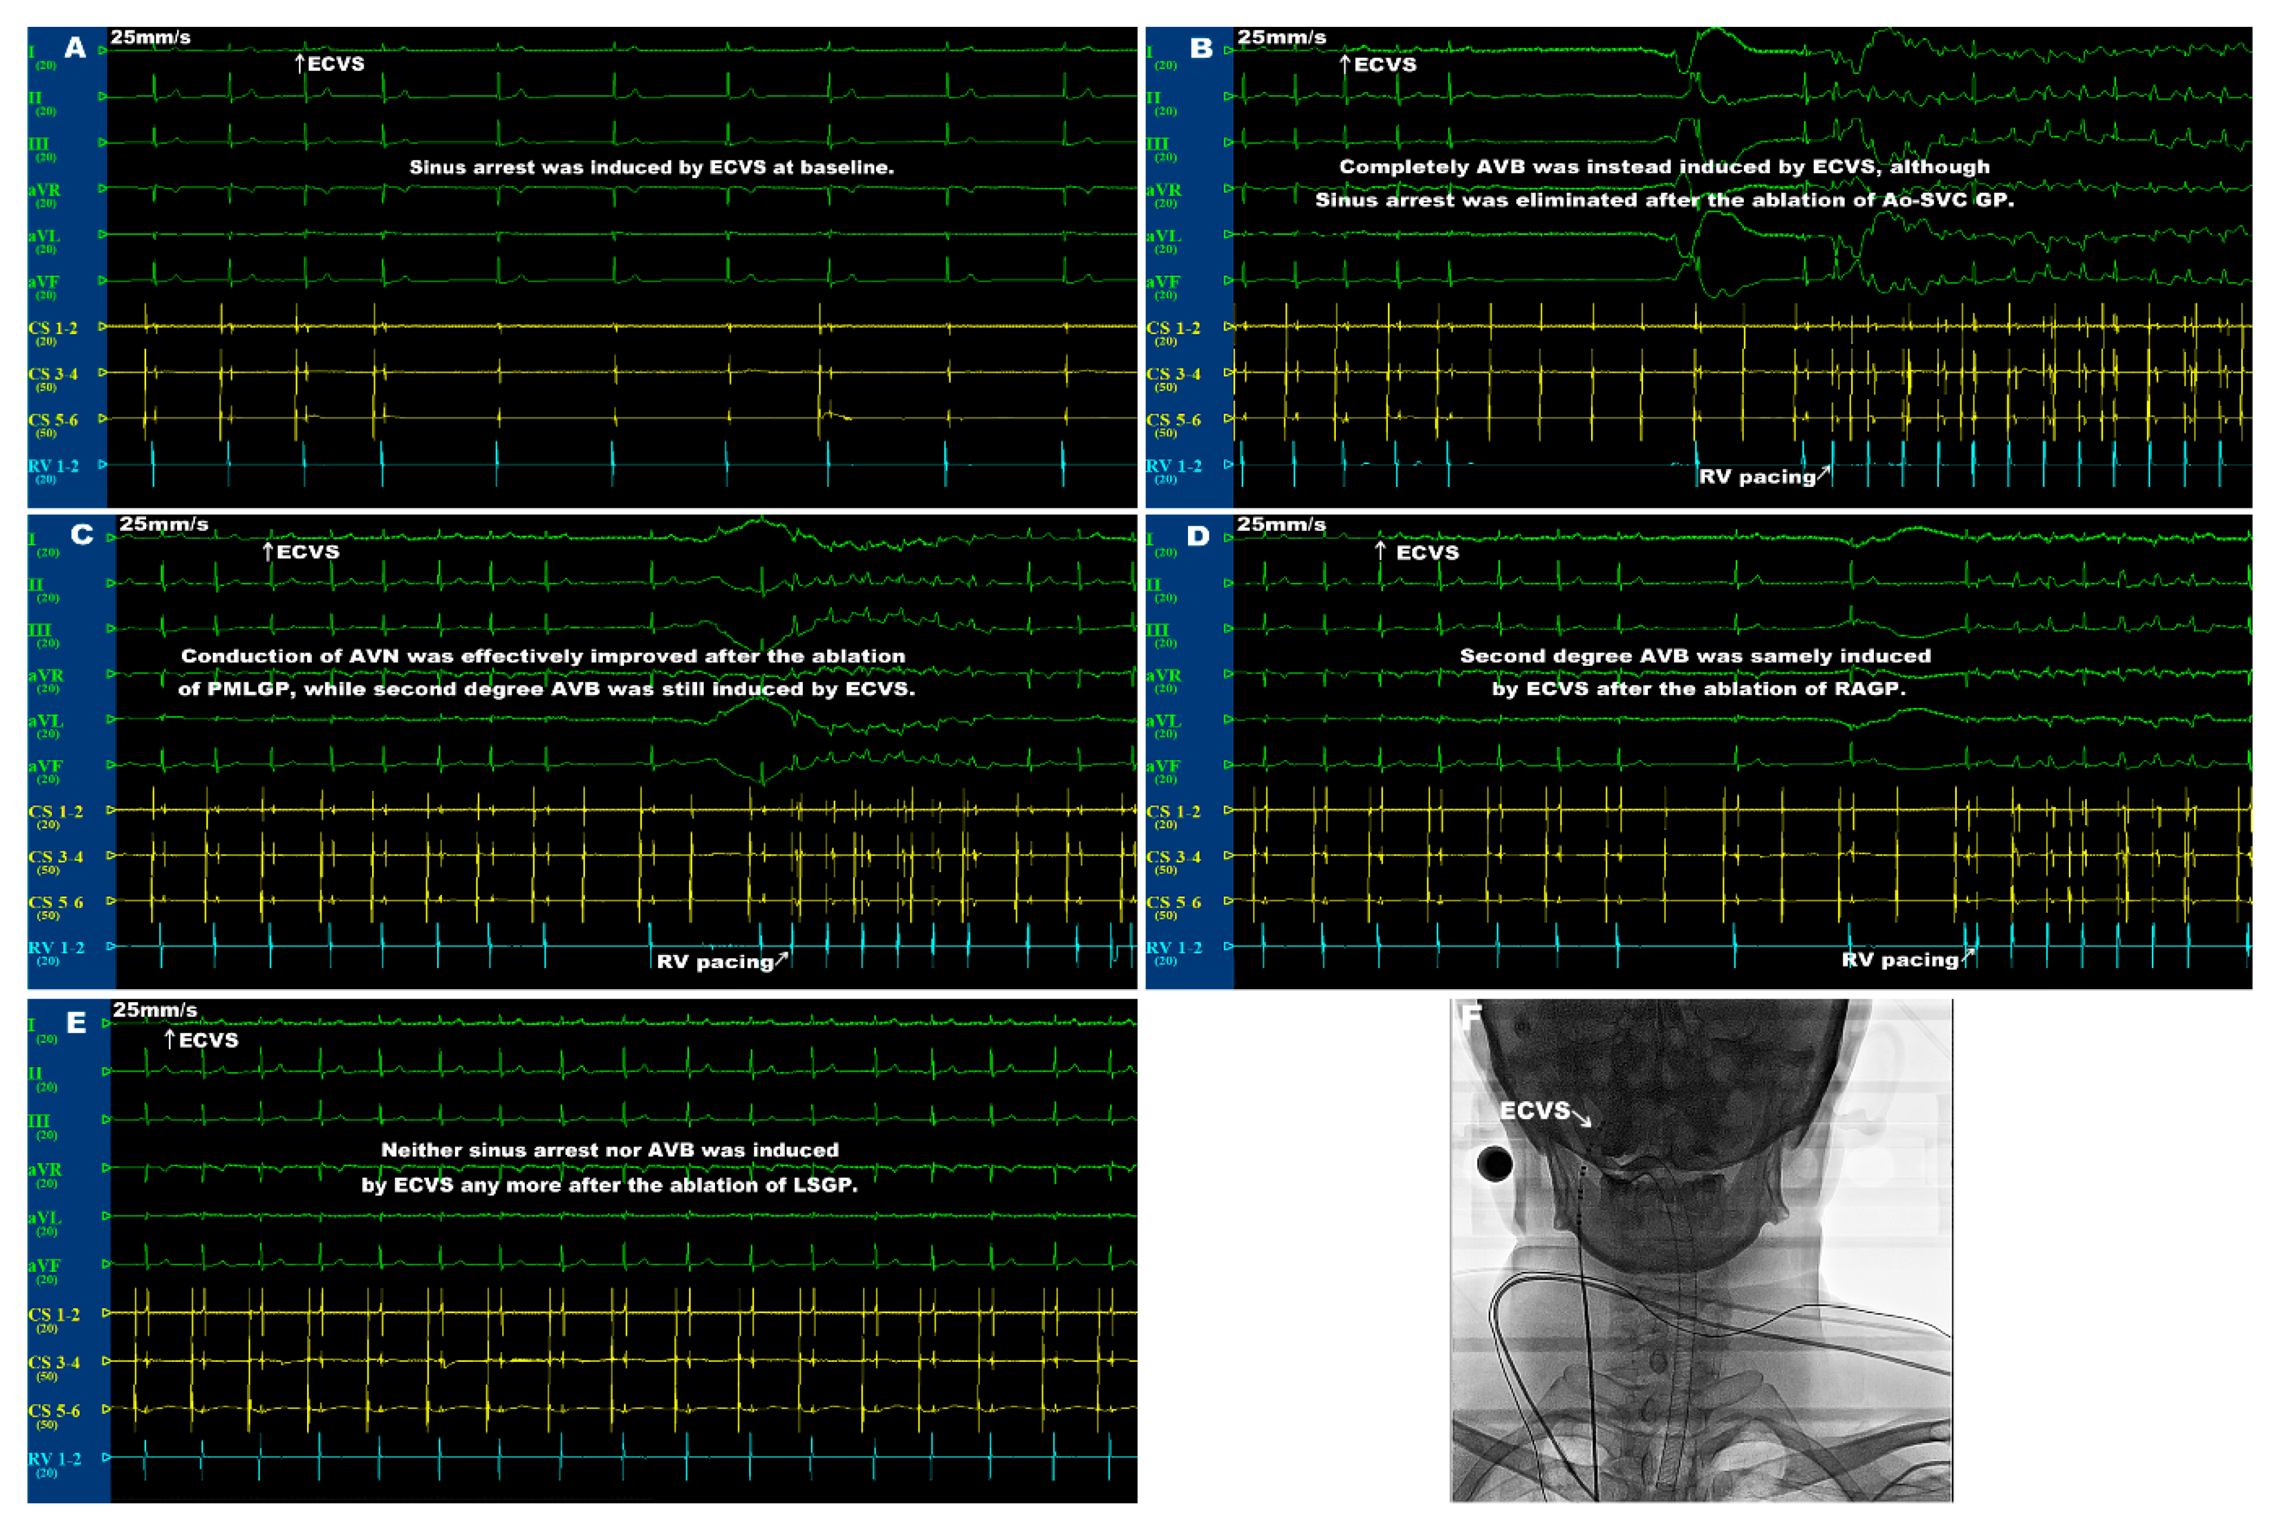The width and height of the screenshot is (2283, 1526).
Task: Click the ECVS arrow marker in panel E
Action: point(170,1039)
